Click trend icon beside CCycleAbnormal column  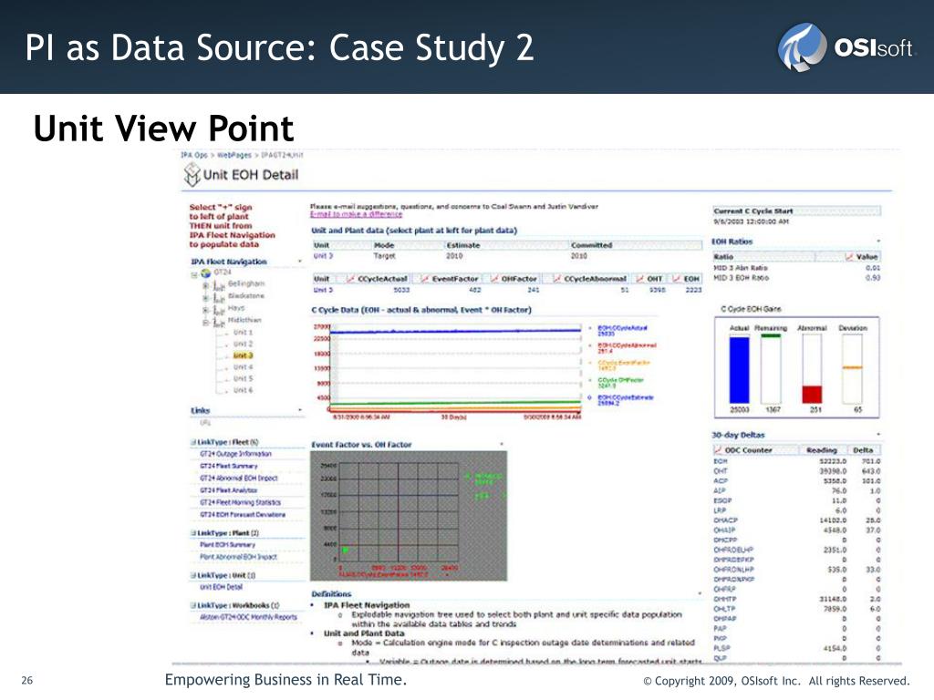point(557,279)
